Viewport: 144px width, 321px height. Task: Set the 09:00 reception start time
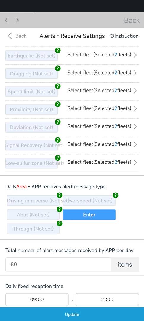click(37, 300)
